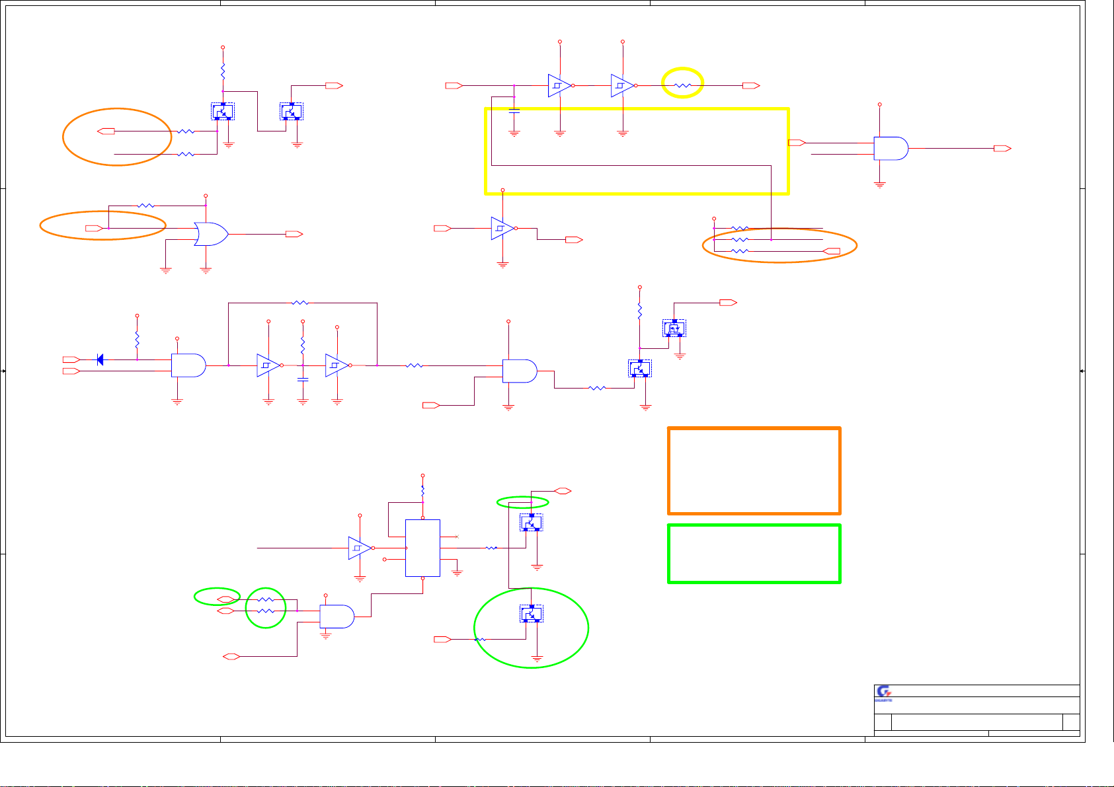Select the OR gate symbol

[212, 234]
